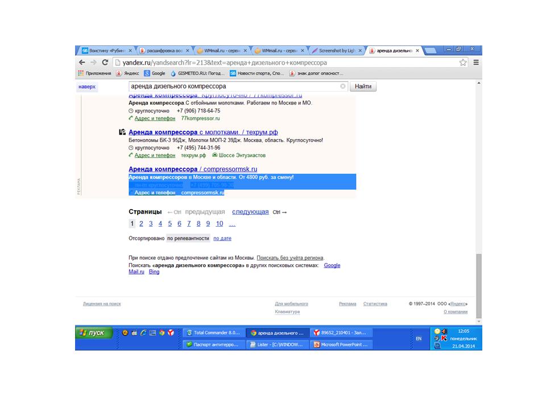This screenshot has height=409, width=546.
Task: Close the Screenshot by Light tab
Action: tap(360, 51)
